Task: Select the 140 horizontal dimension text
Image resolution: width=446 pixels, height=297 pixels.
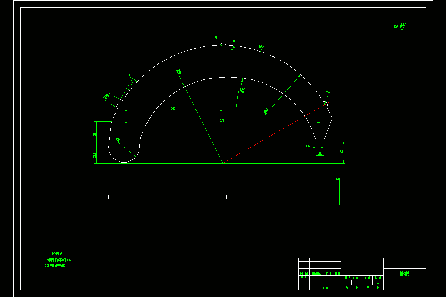Action: point(173,108)
